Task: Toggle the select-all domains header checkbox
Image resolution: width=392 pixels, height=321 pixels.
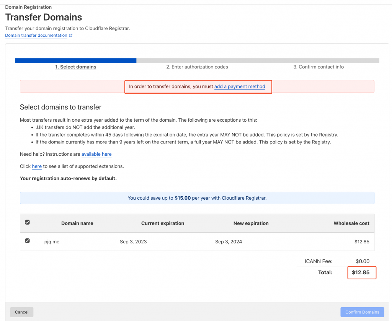Action: click(27, 222)
